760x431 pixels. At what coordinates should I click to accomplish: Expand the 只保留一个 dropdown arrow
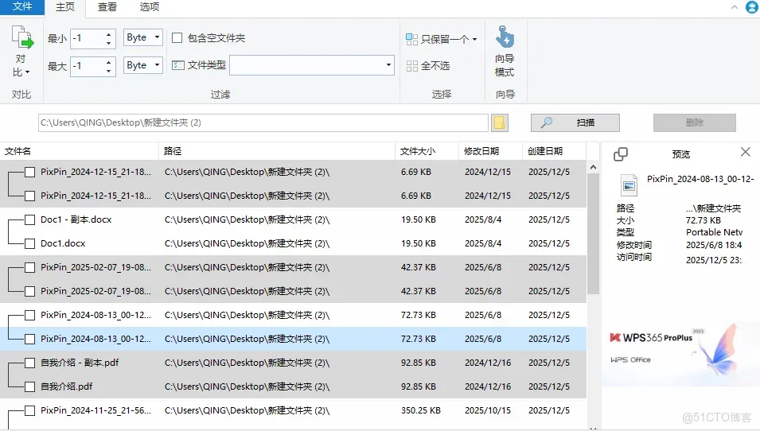click(474, 39)
